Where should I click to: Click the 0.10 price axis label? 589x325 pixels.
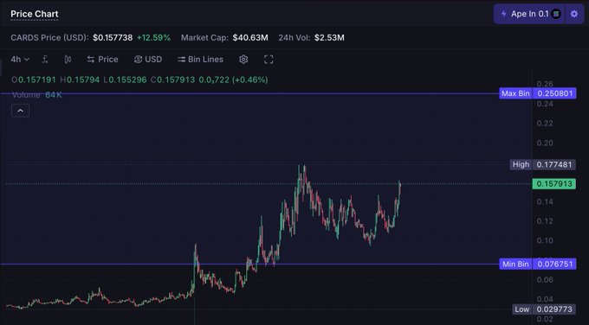point(545,240)
